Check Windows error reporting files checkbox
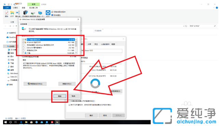 [23, 45]
